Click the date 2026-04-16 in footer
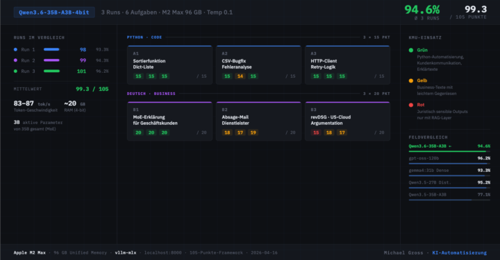Screen dimensions: 500x260 264,252
